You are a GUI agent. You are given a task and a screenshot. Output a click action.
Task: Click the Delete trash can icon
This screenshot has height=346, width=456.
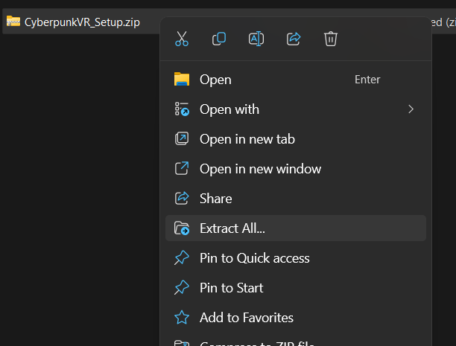(331, 39)
